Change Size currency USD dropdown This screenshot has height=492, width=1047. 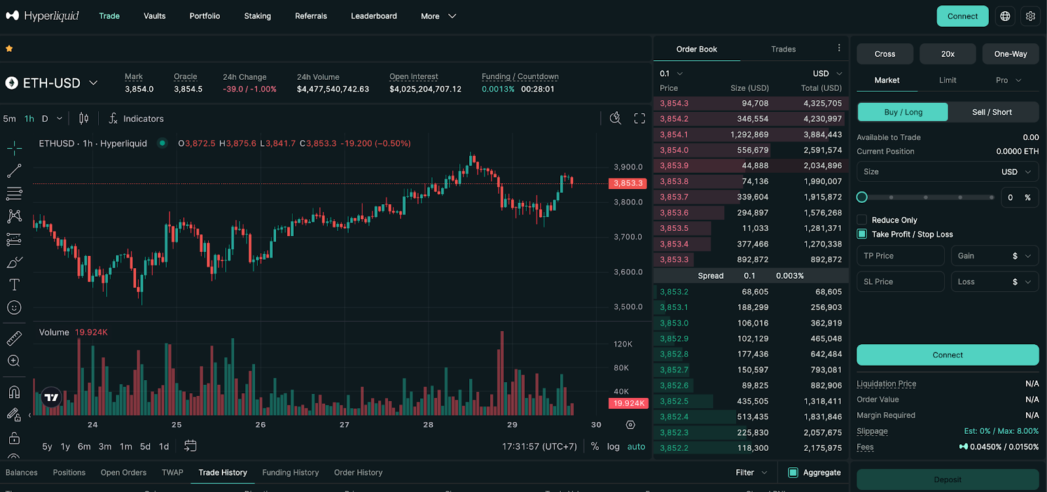[1016, 171]
